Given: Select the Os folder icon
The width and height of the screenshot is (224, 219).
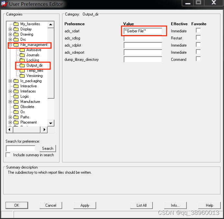Looking at the screenshot, I should 16,112.
